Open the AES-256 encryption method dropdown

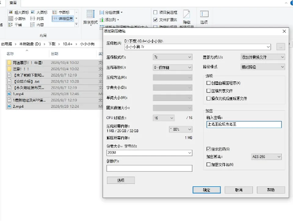pos(266,157)
